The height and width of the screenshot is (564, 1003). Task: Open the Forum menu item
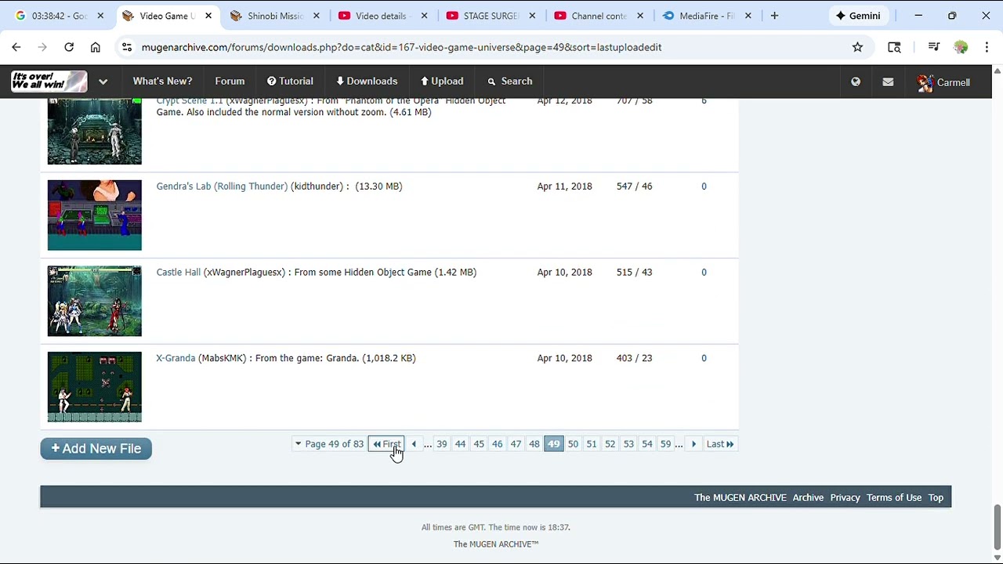tap(230, 81)
